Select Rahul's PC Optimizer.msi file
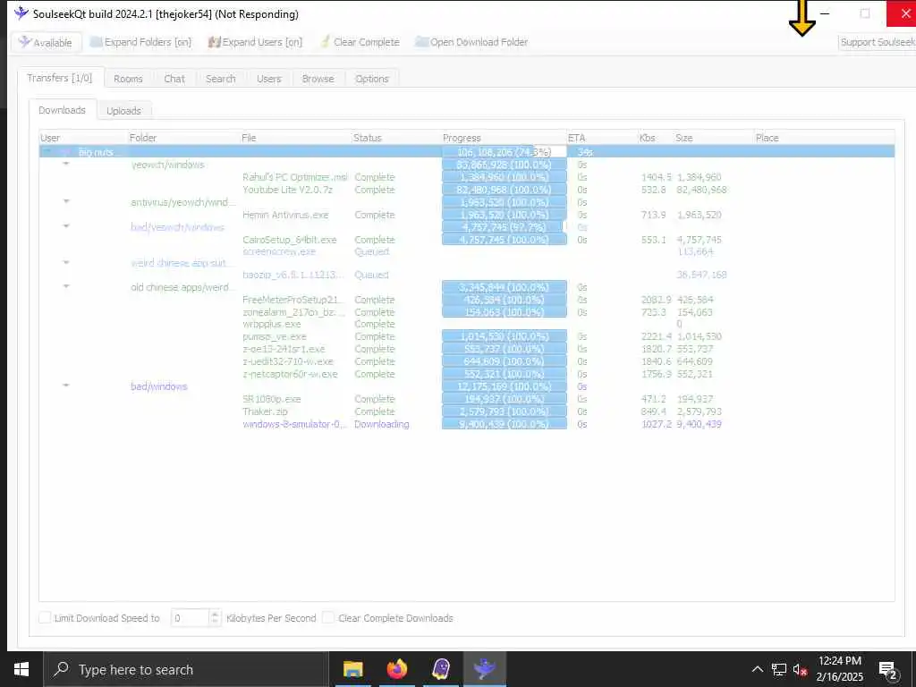Image resolution: width=916 pixels, height=687 pixels. [x=294, y=177]
